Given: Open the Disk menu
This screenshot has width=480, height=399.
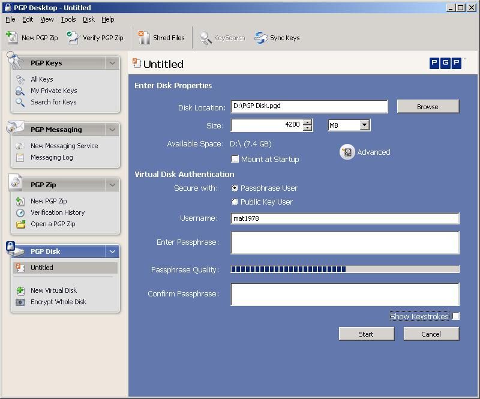Looking at the screenshot, I should click(88, 19).
